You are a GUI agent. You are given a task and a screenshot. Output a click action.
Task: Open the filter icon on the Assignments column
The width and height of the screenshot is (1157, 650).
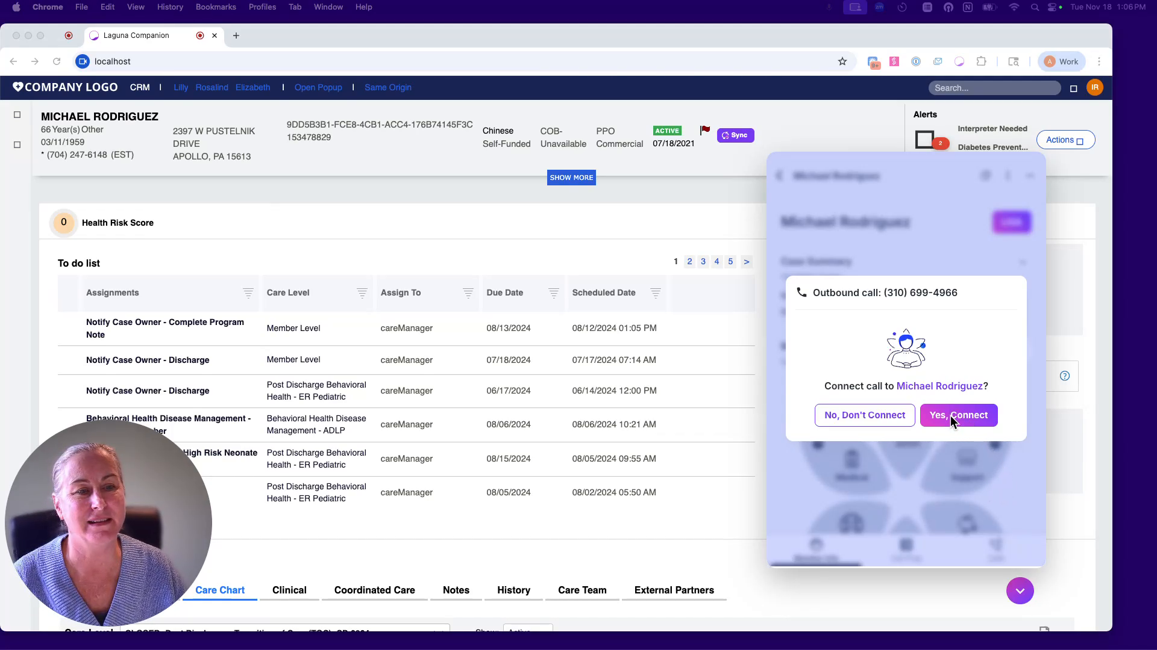(x=247, y=293)
